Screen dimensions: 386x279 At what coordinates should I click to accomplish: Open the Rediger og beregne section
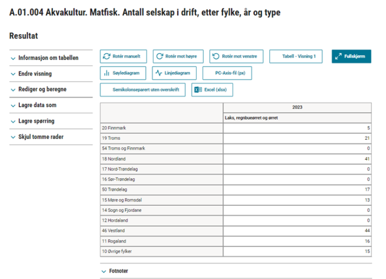(x=42, y=89)
